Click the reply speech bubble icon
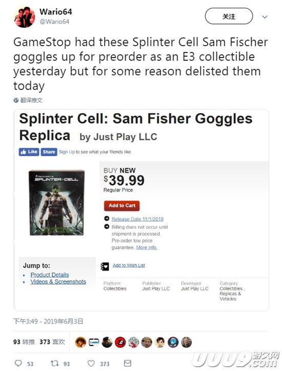 tap(18, 363)
